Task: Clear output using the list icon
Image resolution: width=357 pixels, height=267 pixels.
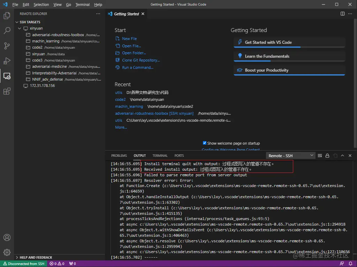Action: click(x=320, y=156)
